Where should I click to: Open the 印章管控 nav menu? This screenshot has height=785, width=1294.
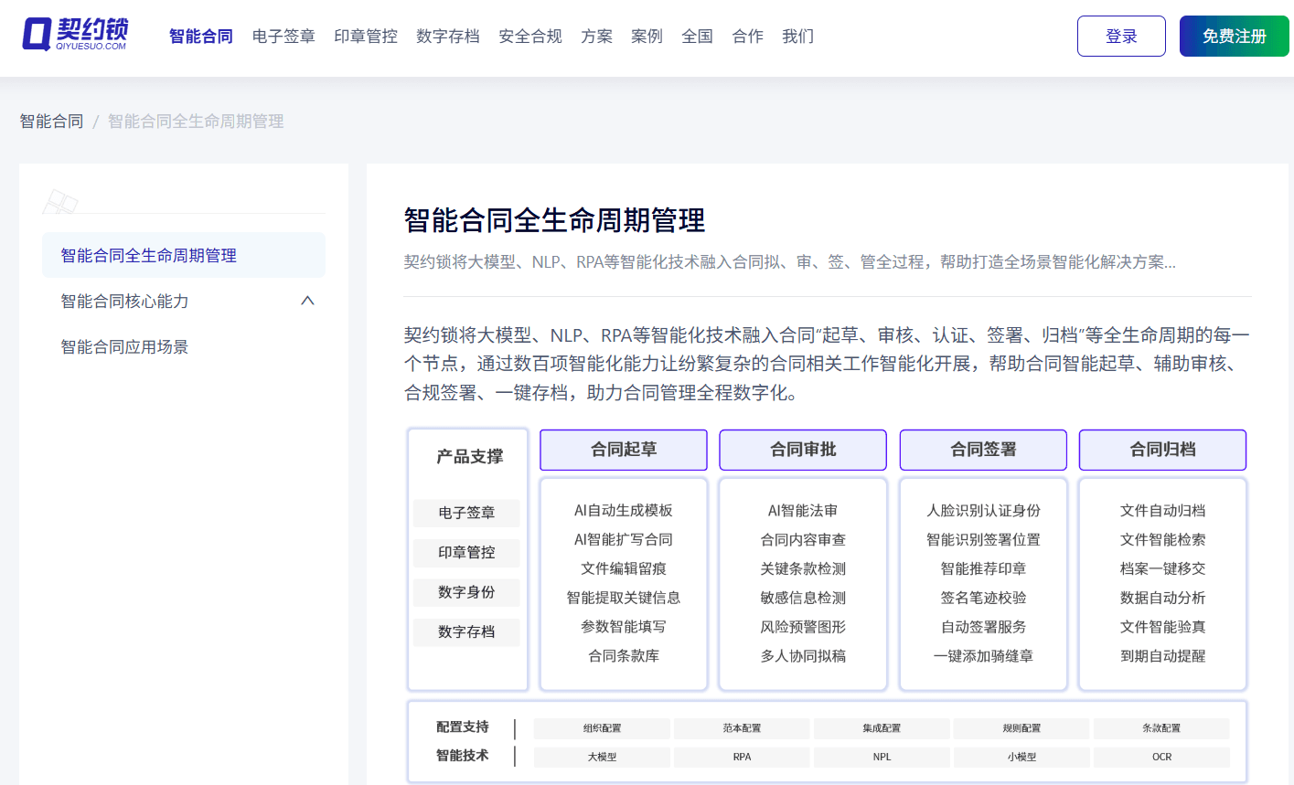[x=366, y=37]
